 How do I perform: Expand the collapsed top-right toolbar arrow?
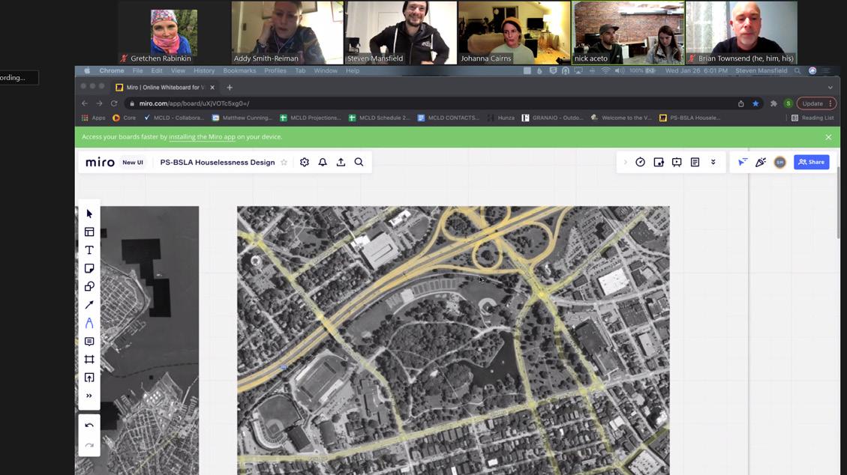[x=625, y=163]
